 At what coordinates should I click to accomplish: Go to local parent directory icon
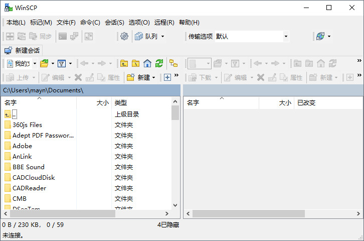click(124, 63)
